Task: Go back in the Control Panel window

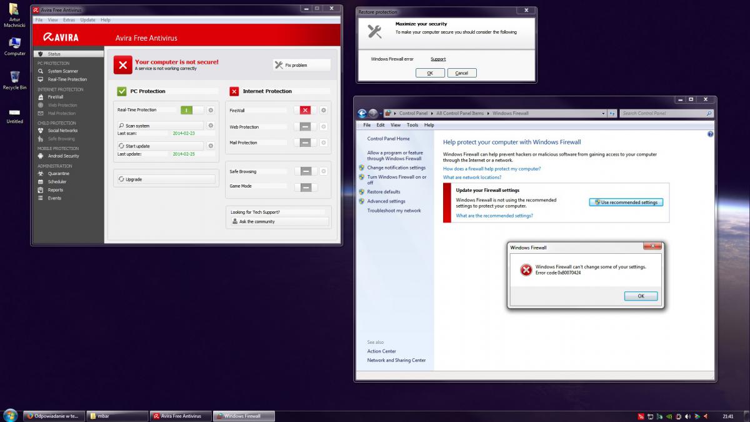Action: [362, 113]
